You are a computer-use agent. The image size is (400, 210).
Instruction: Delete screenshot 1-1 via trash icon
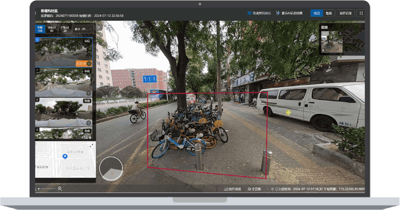(341, 33)
